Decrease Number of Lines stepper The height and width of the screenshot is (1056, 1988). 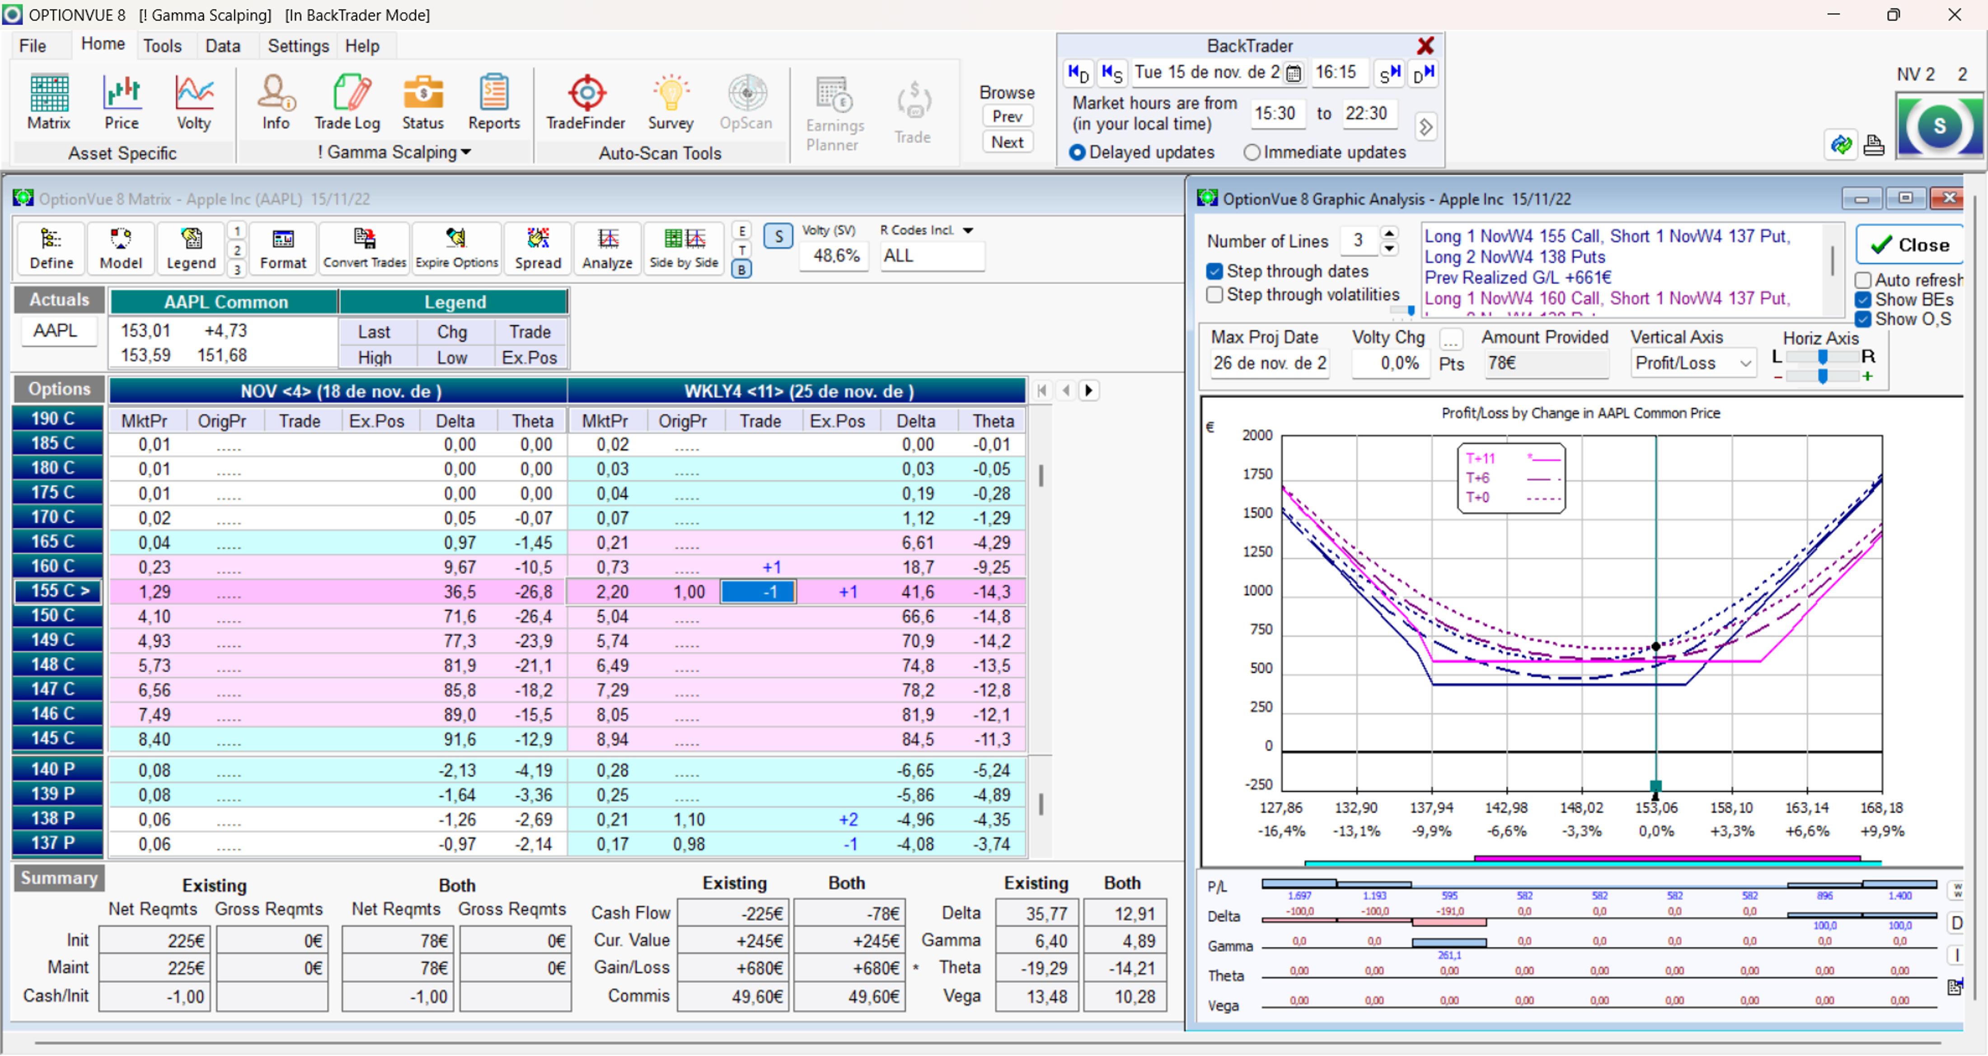pos(1389,249)
